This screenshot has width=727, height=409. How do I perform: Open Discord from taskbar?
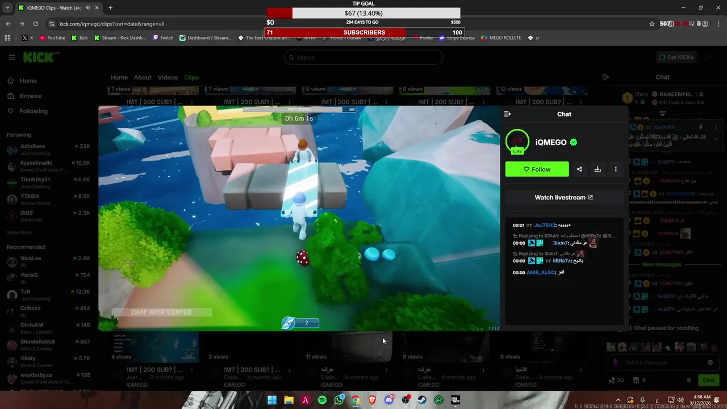pyautogui.click(x=388, y=400)
